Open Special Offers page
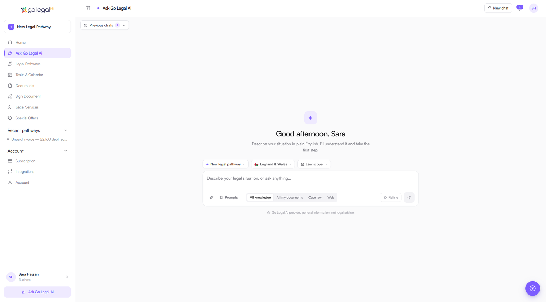This screenshot has width=546, height=302. (x=37, y=118)
